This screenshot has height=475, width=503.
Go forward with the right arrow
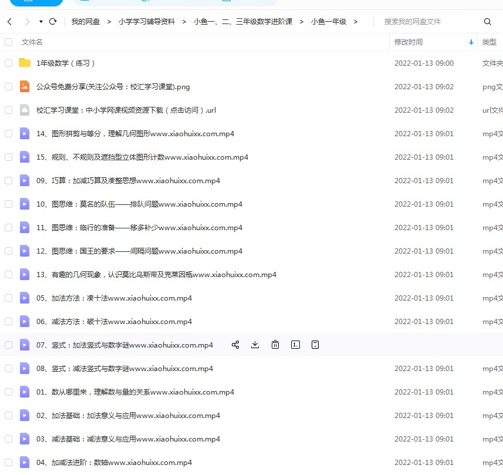pos(27,22)
